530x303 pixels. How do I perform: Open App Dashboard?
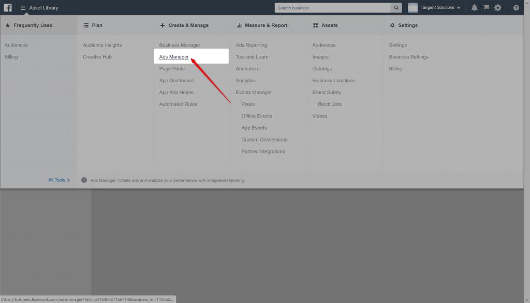click(176, 80)
